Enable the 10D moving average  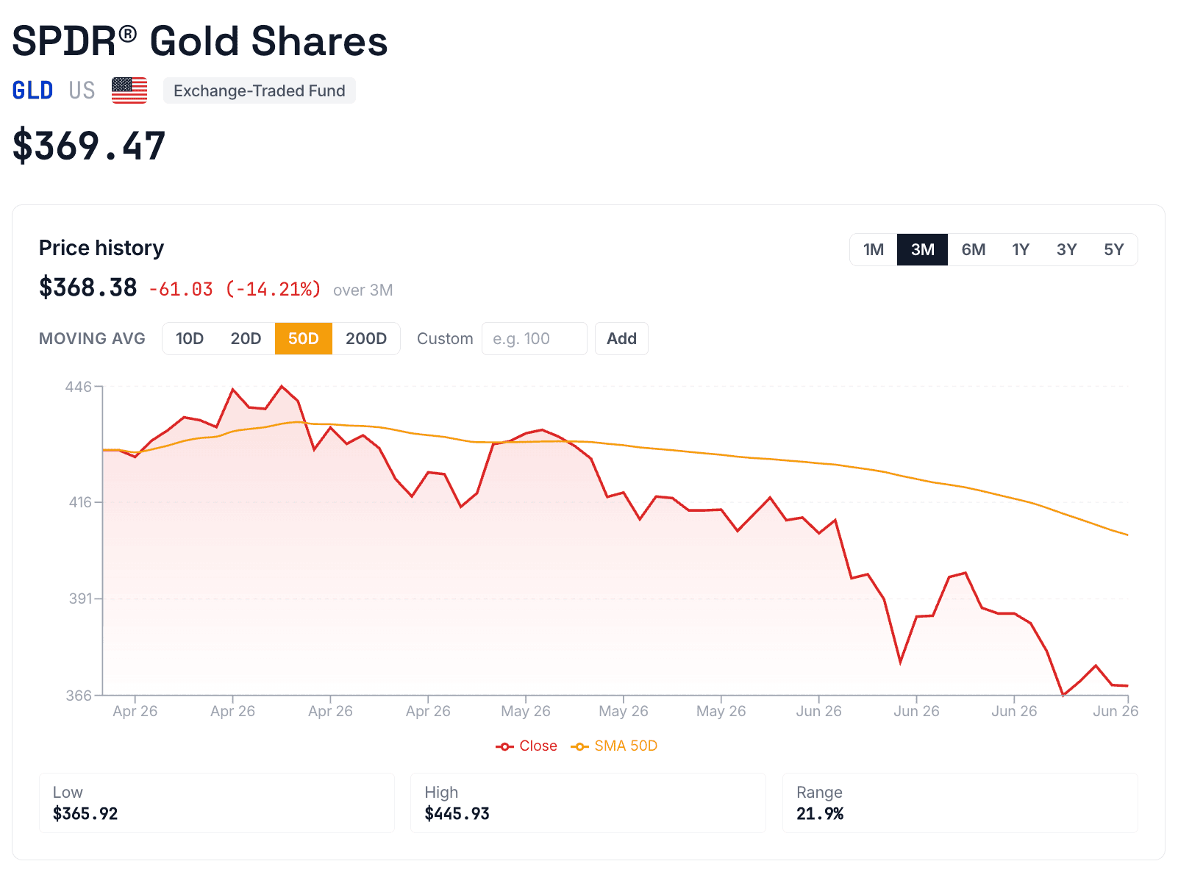190,338
